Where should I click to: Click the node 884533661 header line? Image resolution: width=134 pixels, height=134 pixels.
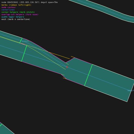29,2
